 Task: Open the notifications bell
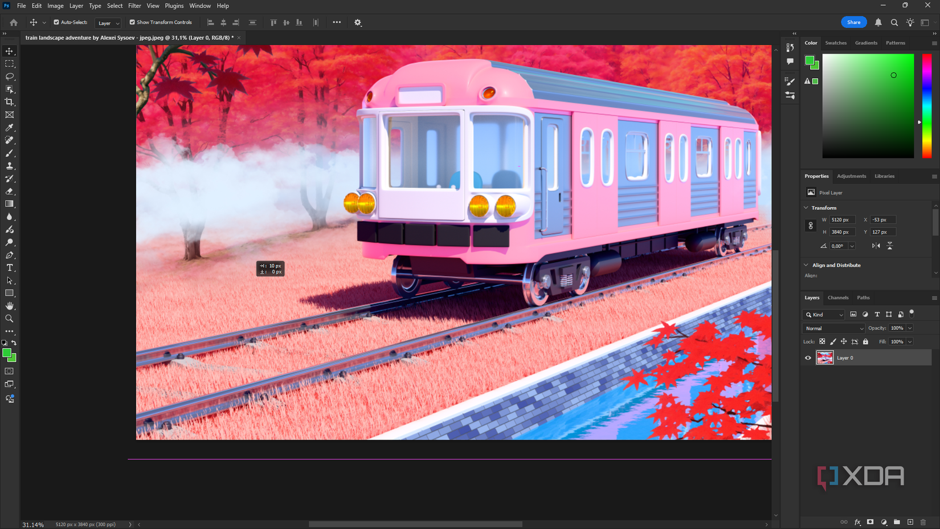pyautogui.click(x=878, y=23)
